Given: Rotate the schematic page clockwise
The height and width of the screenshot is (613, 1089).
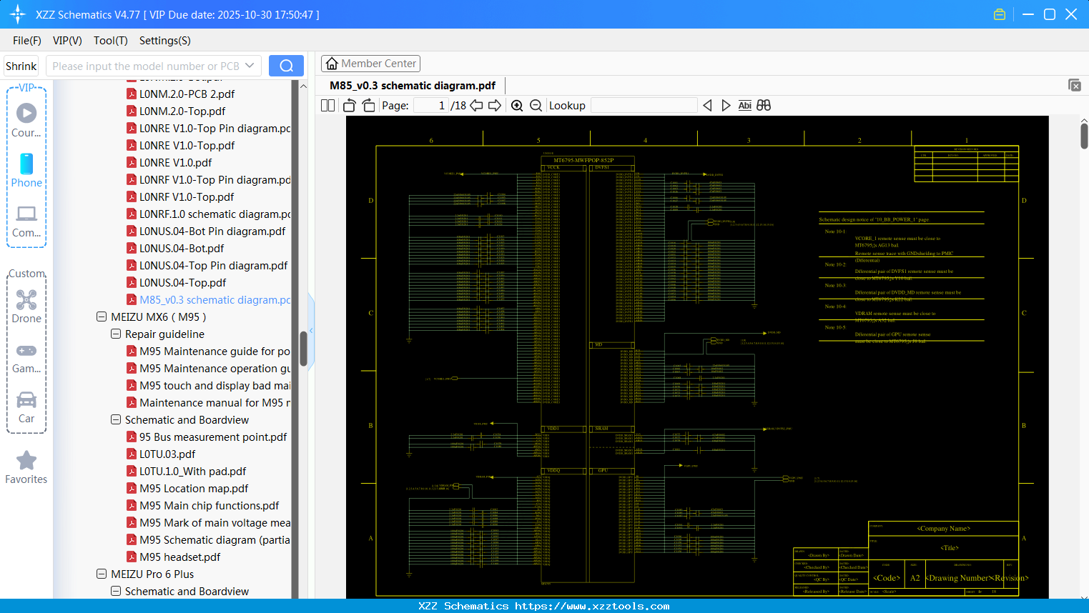Looking at the screenshot, I should click(368, 104).
